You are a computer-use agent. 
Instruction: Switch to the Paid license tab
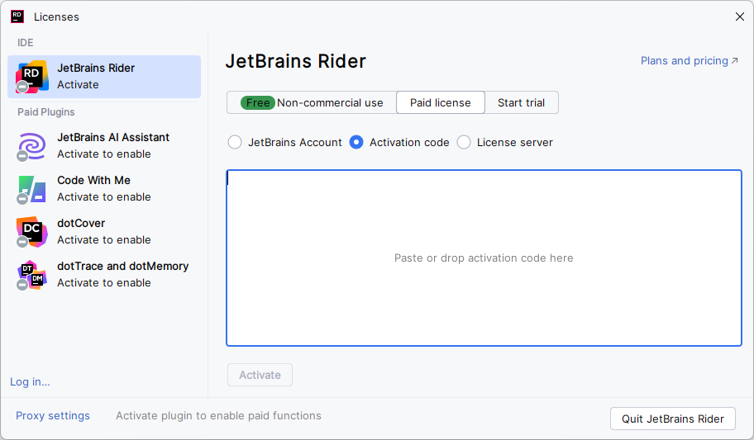point(440,102)
